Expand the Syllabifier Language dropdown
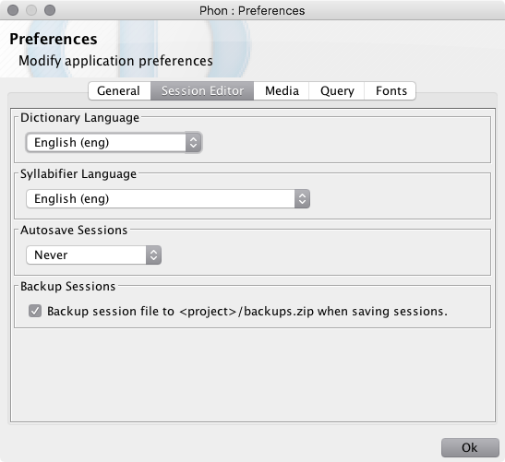This screenshot has height=462, width=505. coord(168,199)
